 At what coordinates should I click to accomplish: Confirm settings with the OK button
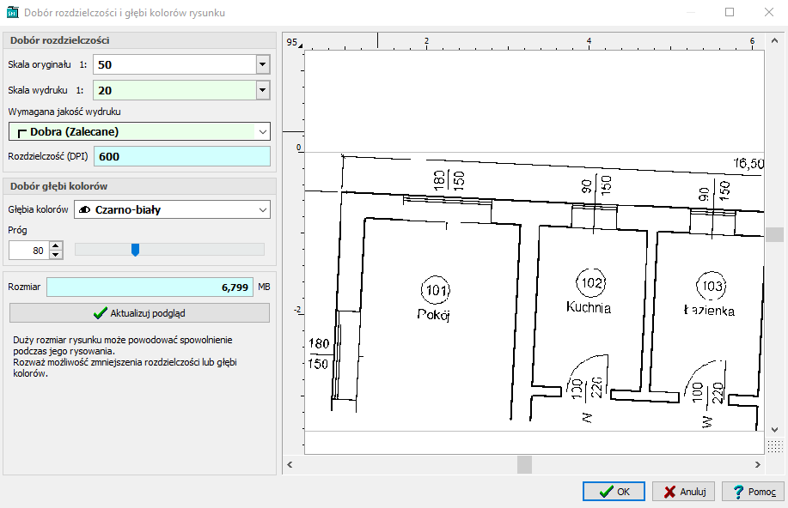[614, 492]
